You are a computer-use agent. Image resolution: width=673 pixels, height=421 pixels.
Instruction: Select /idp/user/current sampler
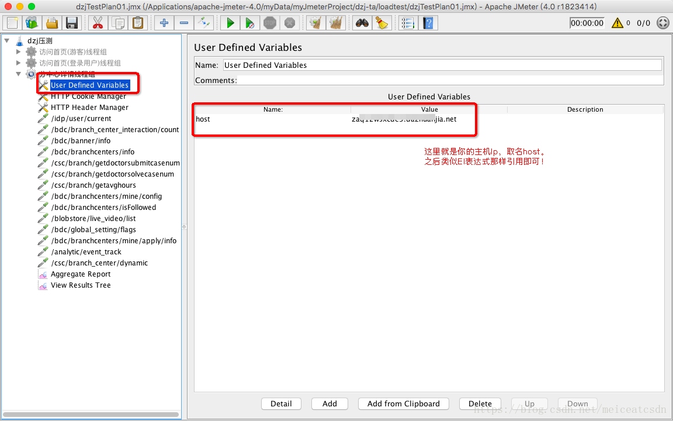tap(81, 119)
